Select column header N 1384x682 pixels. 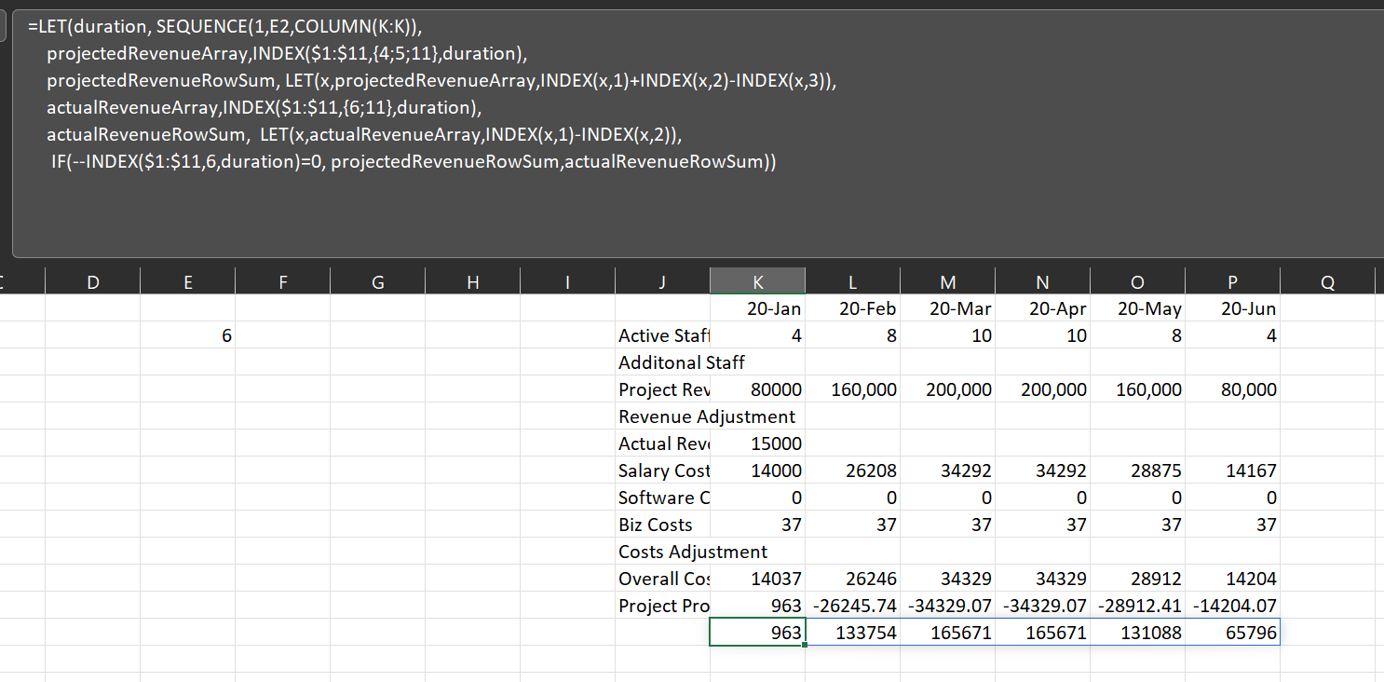[x=1042, y=282]
